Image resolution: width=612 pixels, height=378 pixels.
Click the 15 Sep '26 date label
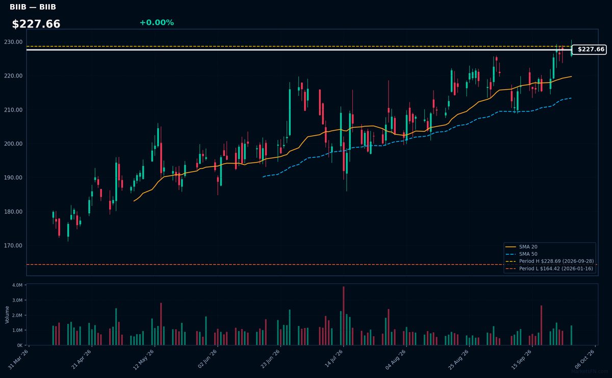521,360
